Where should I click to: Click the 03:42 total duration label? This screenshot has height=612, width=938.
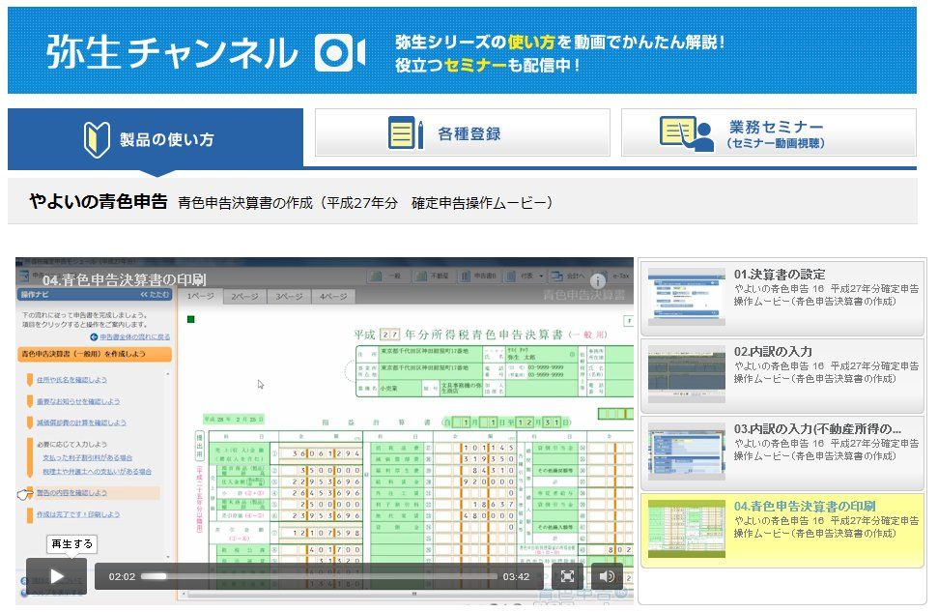(x=516, y=576)
